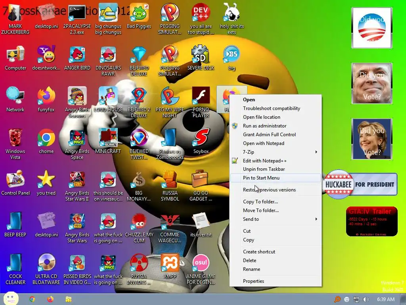The width and height of the screenshot is (406, 305).
Task: Choose Delete from context menu
Action: (276, 261)
